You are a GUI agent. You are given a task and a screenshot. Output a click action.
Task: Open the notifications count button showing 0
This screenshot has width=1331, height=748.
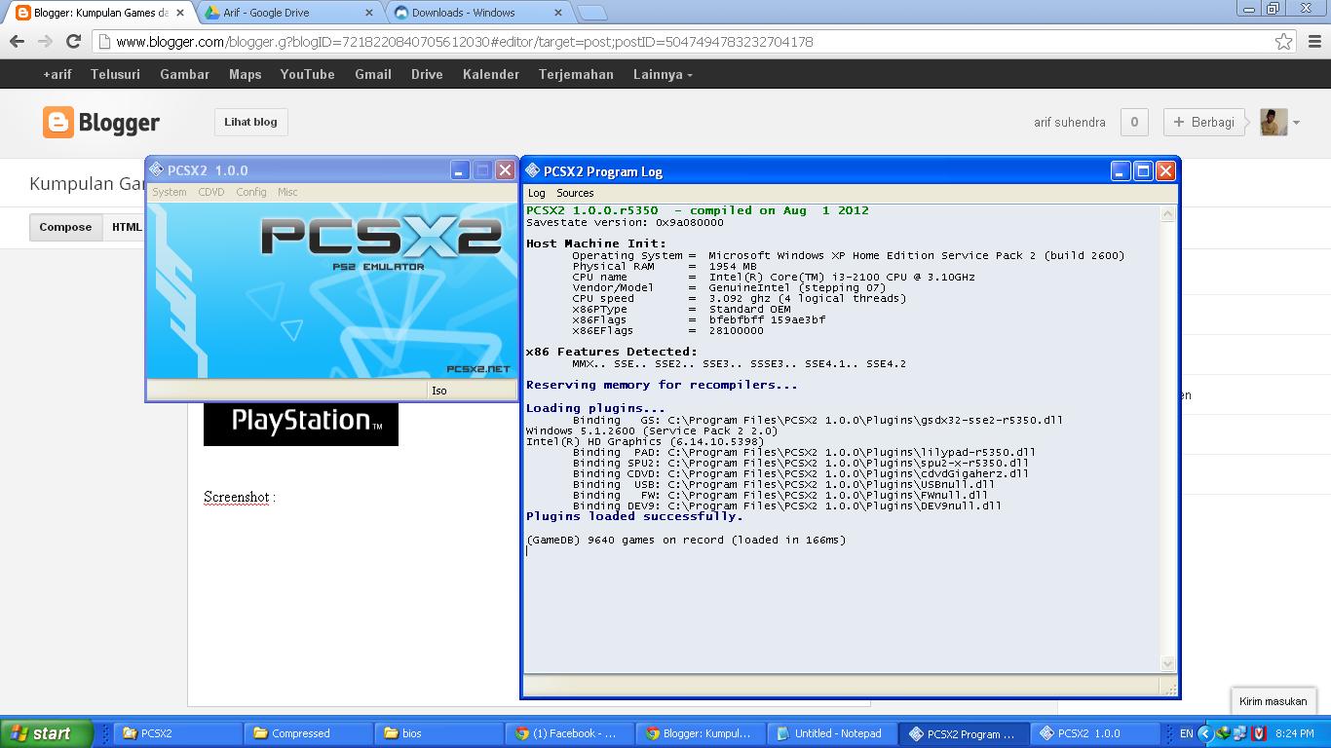click(x=1134, y=122)
